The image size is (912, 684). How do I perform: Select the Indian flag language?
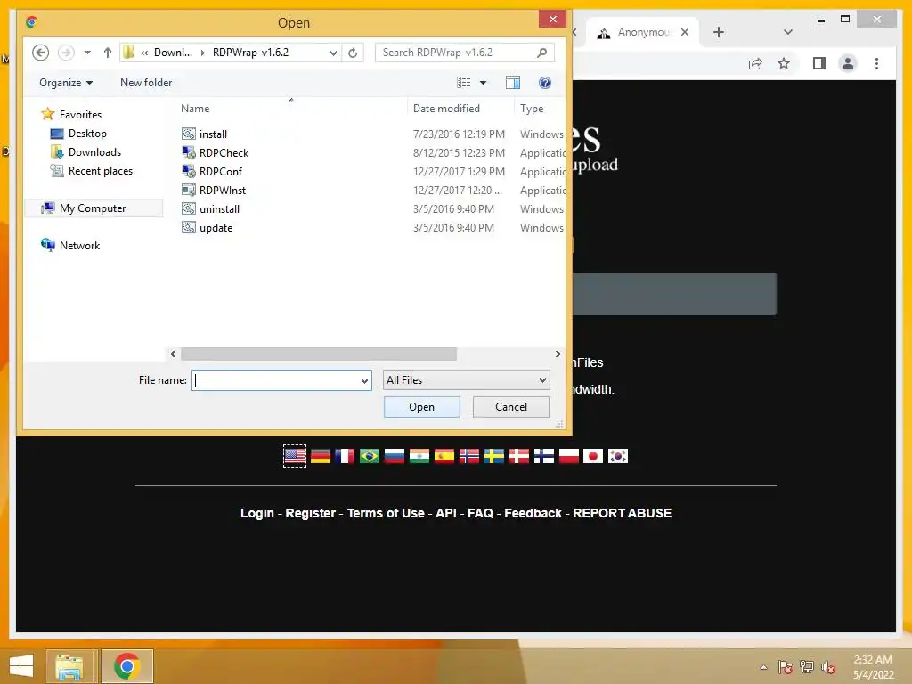pyautogui.click(x=419, y=456)
